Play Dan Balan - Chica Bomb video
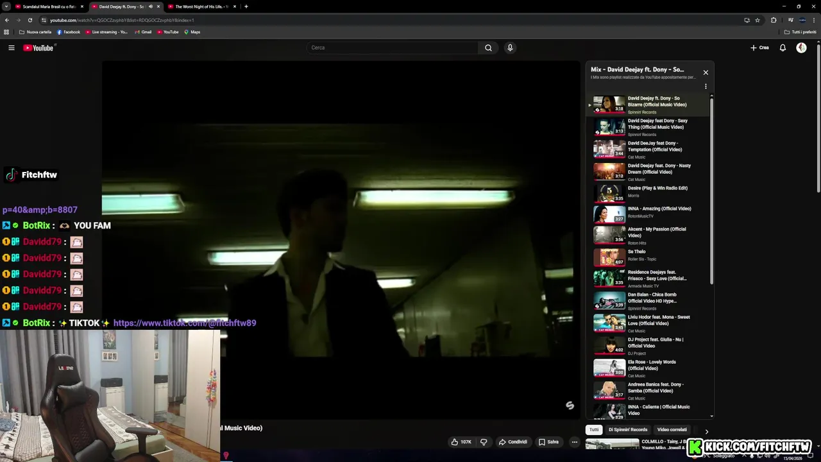The height and width of the screenshot is (462, 821). 648,301
